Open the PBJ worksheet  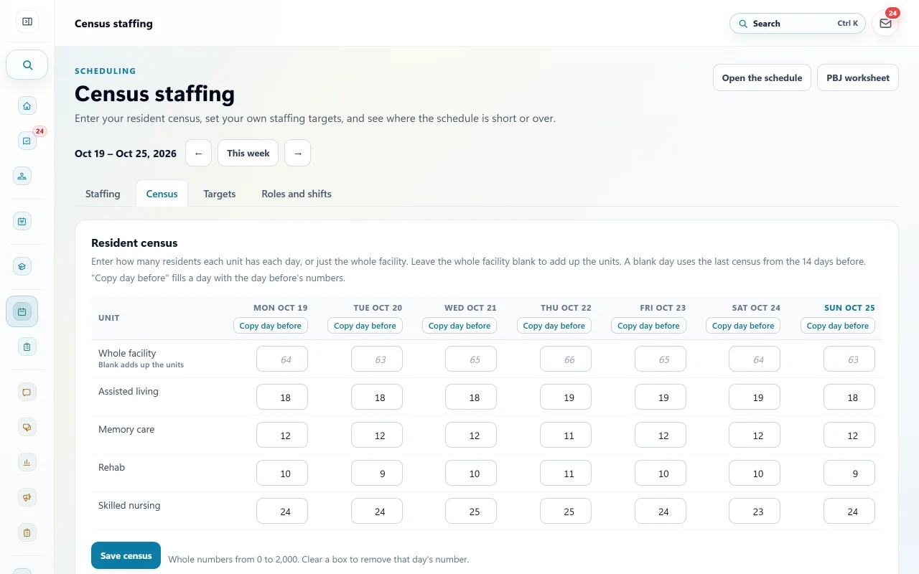(858, 77)
